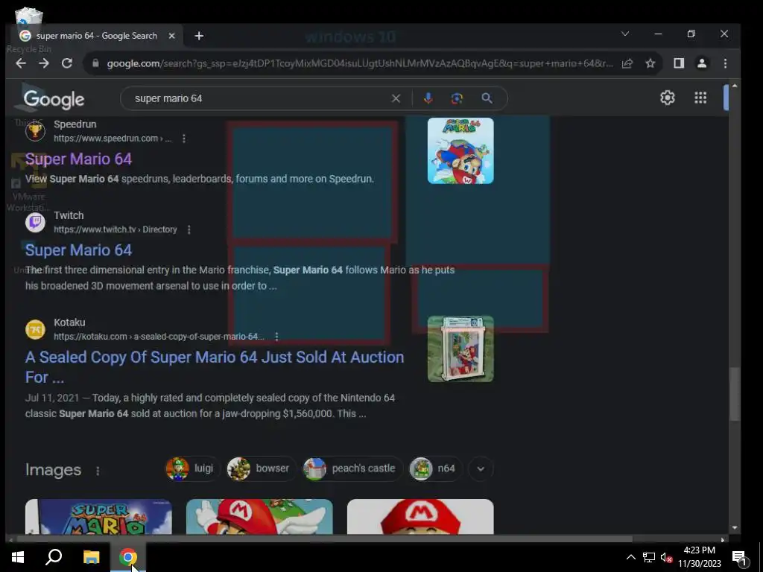Viewport: 763px width, 572px height.
Task: Open more options for Kotaku result
Action: pos(276,337)
